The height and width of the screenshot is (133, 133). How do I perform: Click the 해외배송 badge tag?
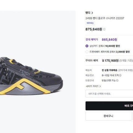click(90, 23)
